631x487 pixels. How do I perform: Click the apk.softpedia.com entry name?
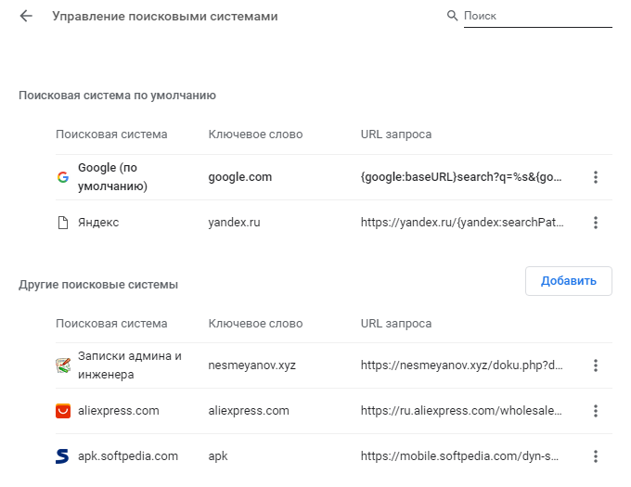(128, 456)
